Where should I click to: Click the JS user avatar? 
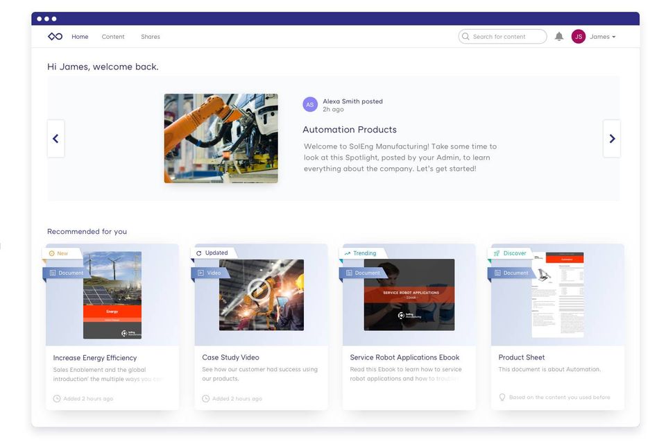579,37
